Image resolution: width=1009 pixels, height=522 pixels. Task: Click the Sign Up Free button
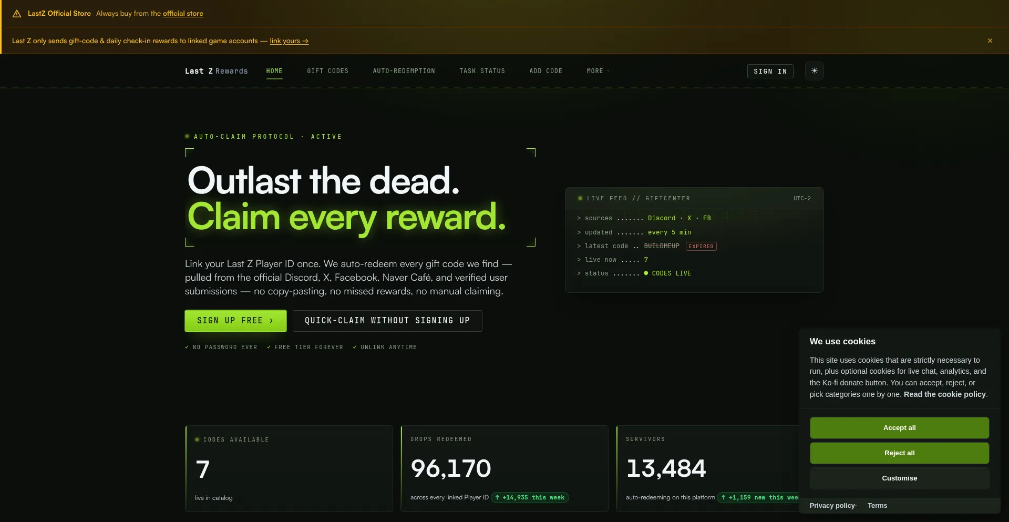tap(235, 321)
